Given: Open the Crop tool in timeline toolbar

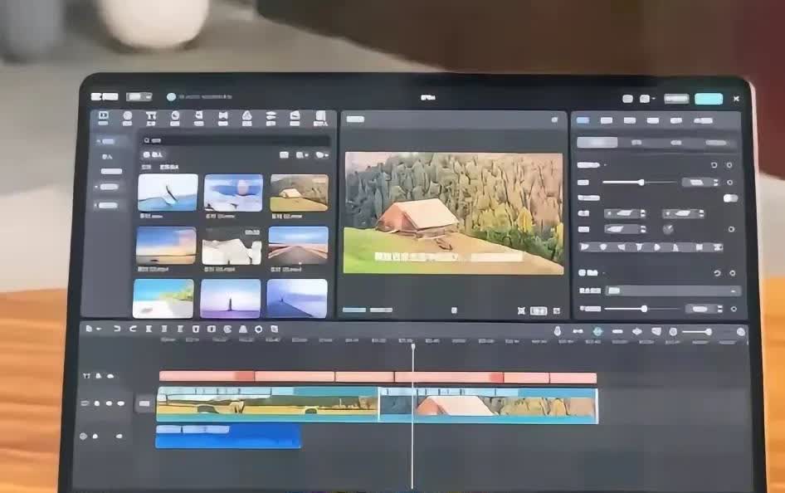Looking at the screenshot, I should 275,329.
